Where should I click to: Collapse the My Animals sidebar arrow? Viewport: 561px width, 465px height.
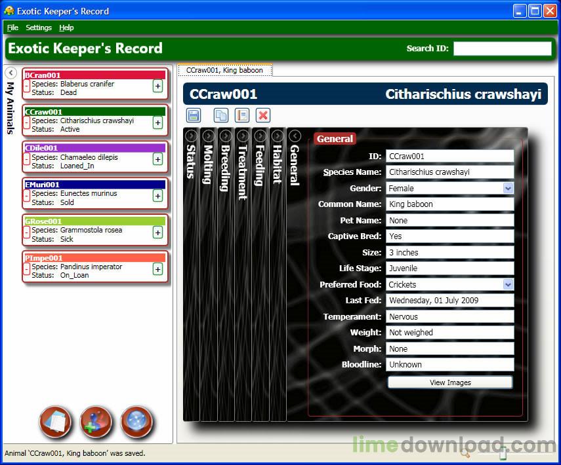click(x=11, y=73)
